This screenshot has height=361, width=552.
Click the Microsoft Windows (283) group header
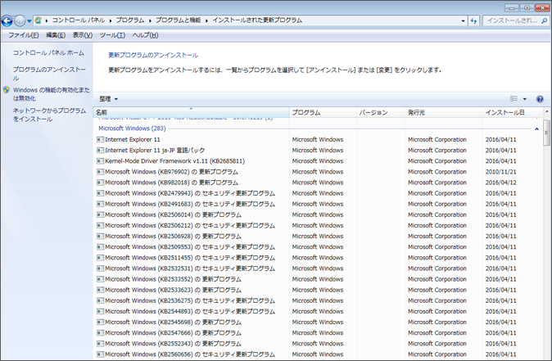(x=132, y=129)
